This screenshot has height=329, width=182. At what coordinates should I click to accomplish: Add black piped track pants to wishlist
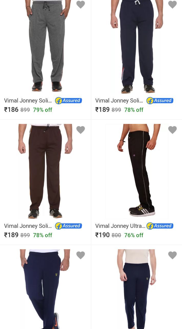172,130
